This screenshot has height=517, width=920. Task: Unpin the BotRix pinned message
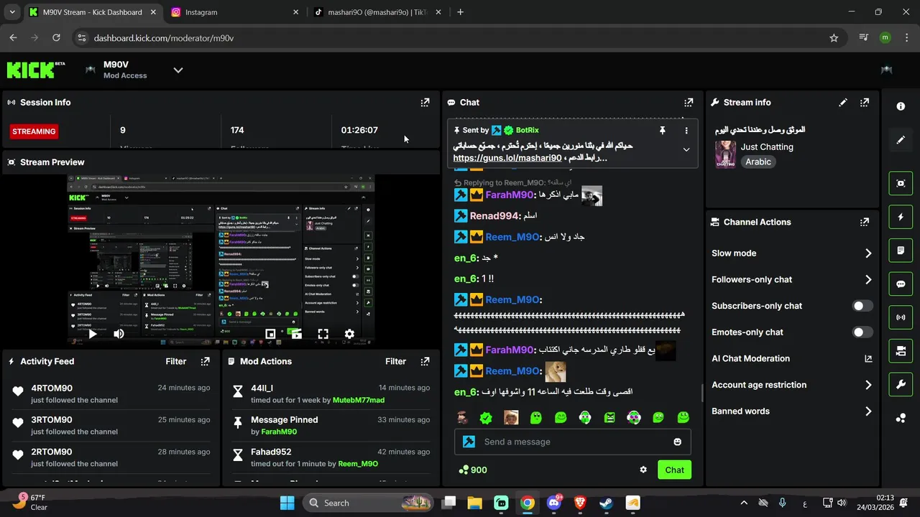[x=663, y=131]
